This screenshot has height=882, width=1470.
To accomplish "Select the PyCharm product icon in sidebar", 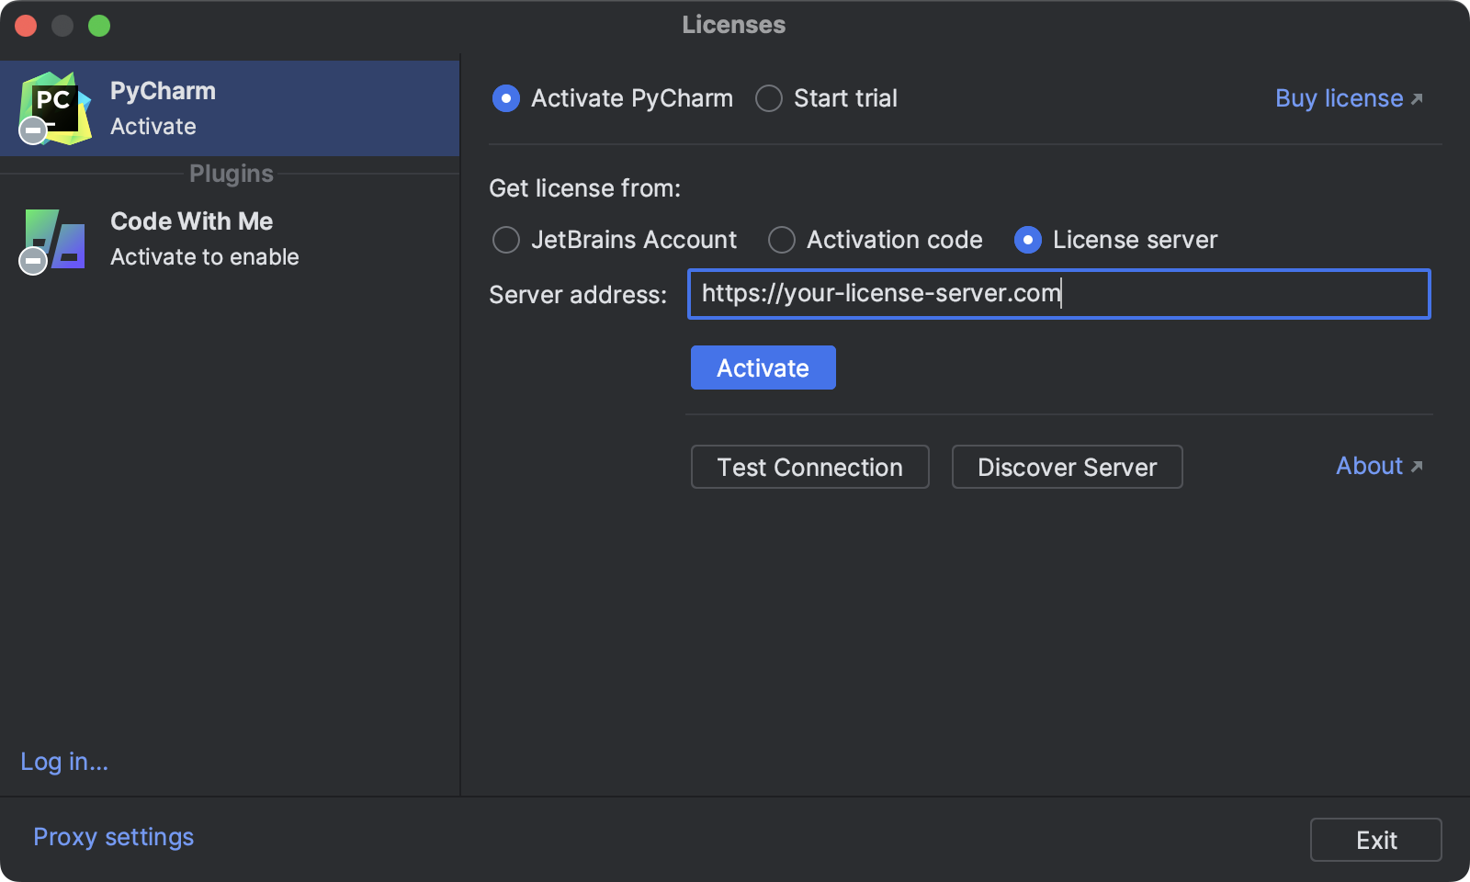I will (55, 107).
